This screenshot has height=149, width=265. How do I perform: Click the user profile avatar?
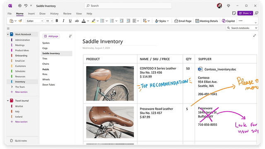point(219,5)
